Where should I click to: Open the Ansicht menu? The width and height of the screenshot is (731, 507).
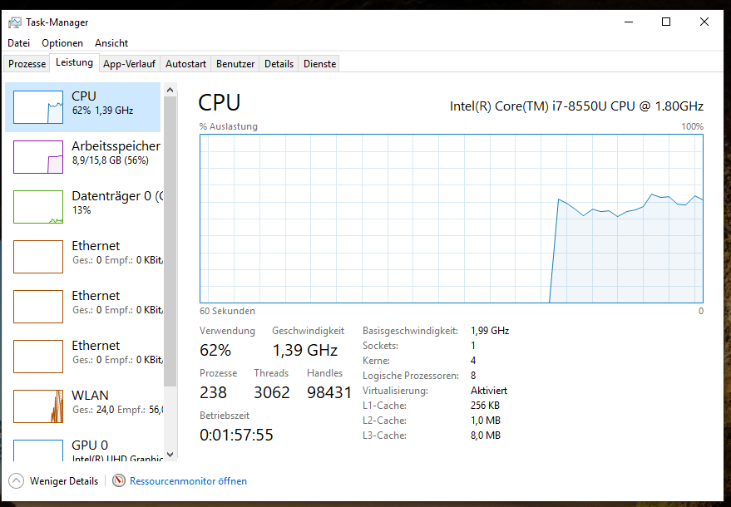[111, 43]
